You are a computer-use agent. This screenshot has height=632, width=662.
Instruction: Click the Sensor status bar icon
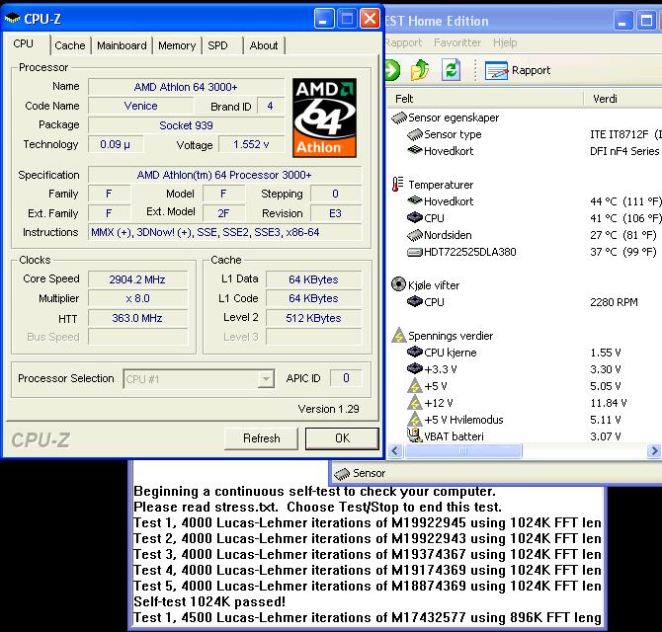click(x=342, y=474)
